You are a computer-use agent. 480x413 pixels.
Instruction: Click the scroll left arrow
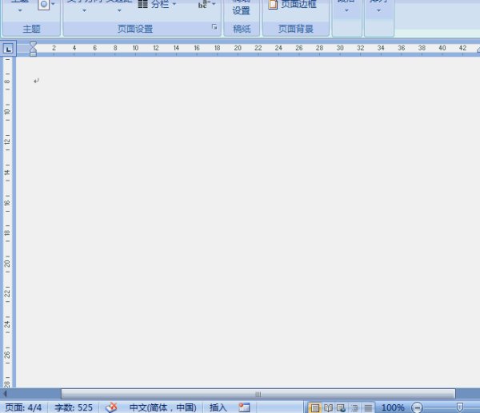coord(5,394)
